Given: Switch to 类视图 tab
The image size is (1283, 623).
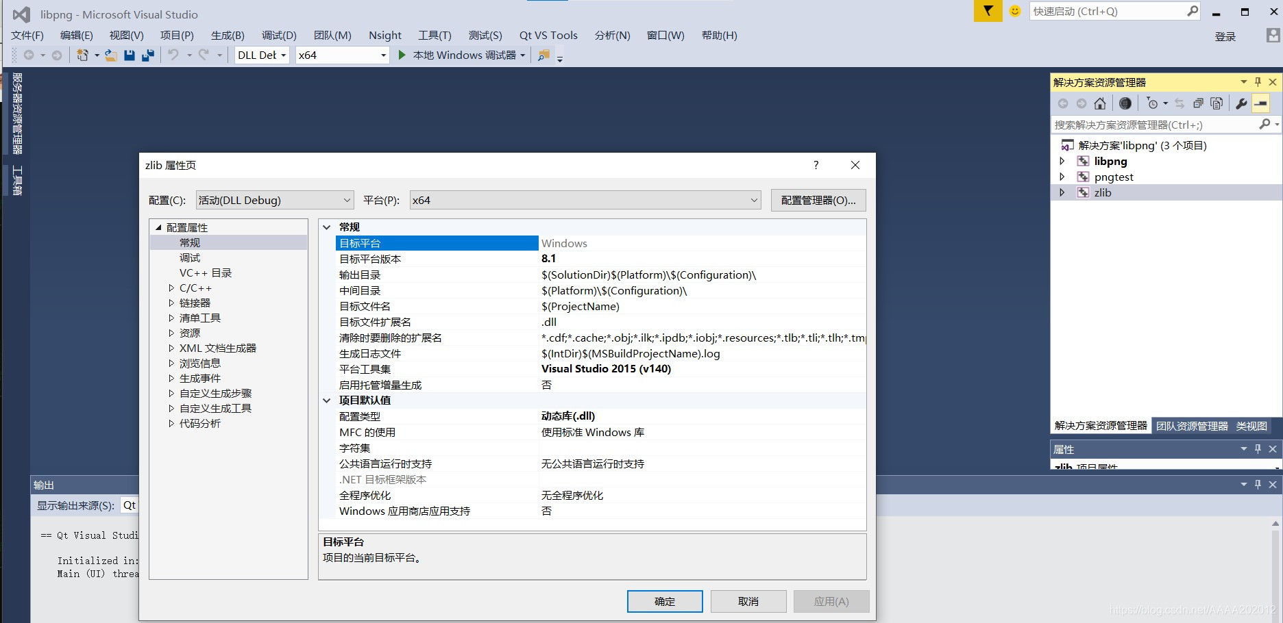Looking at the screenshot, I should pyautogui.click(x=1251, y=426).
